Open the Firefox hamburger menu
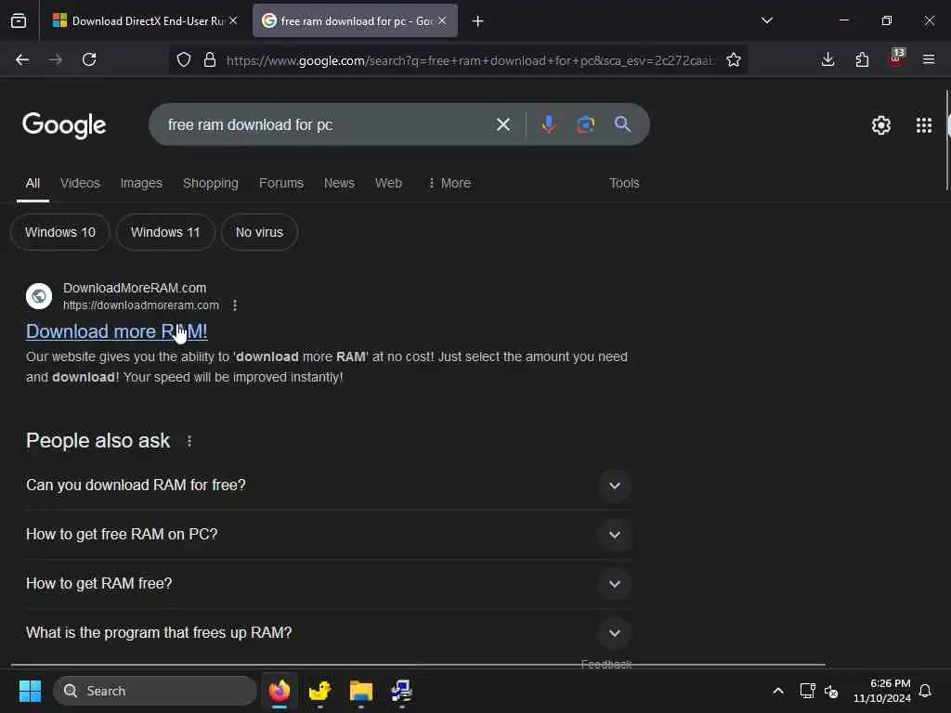 pos(929,59)
